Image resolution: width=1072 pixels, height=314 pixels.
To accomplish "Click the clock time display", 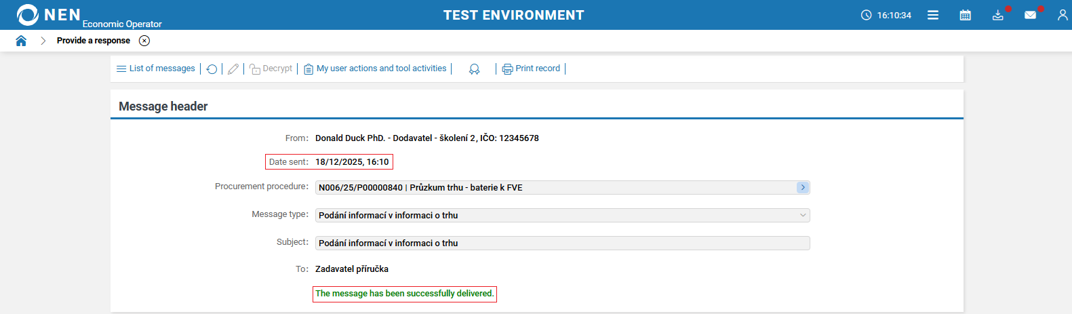I will coord(886,15).
